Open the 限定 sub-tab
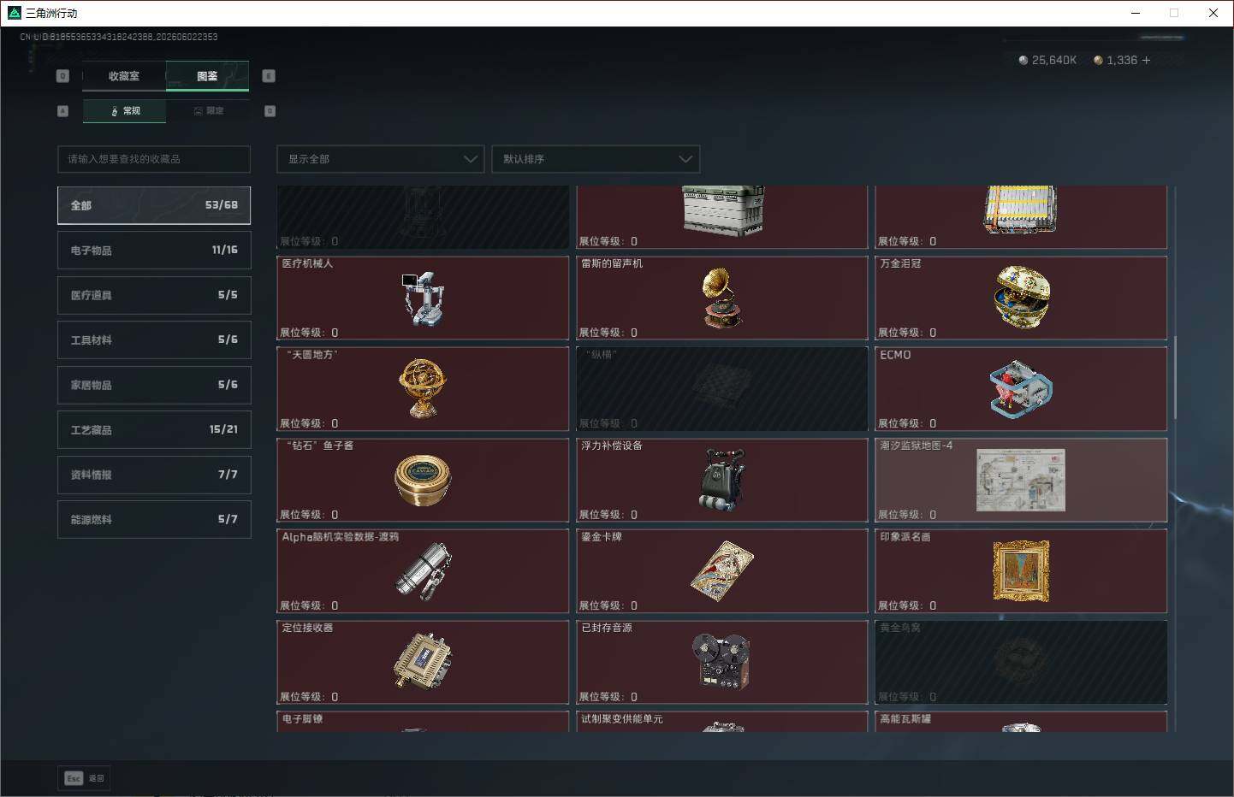Image resolution: width=1234 pixels, height=797 pixels. [208, 111]
